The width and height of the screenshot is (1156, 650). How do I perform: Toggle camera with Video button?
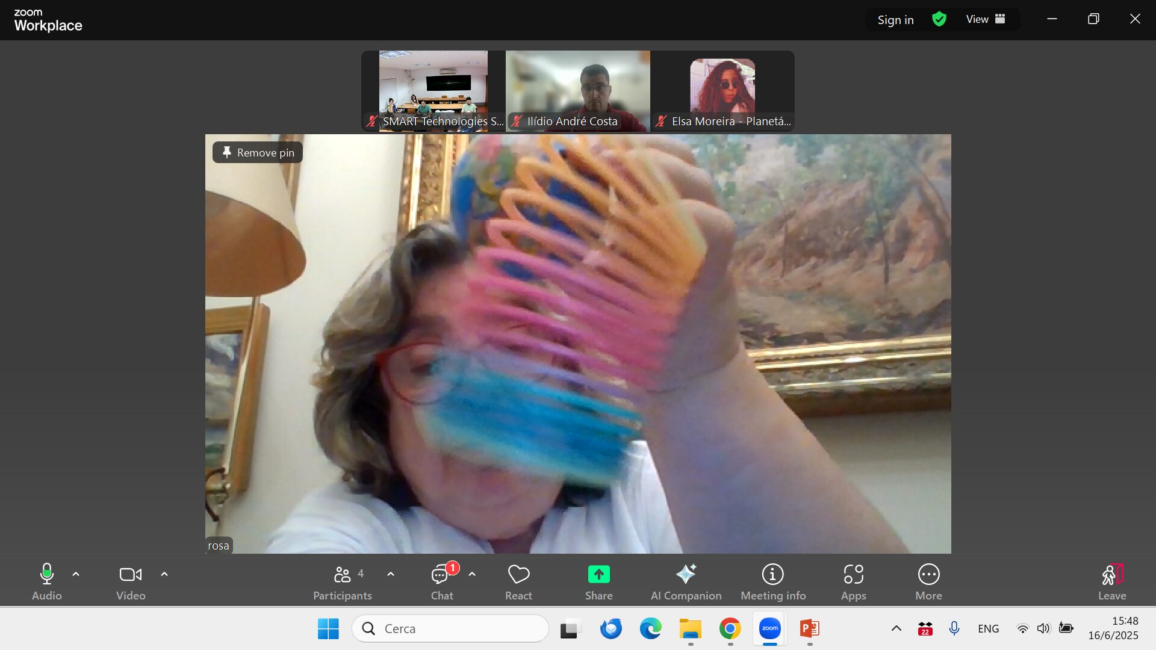tap(131, 581)
